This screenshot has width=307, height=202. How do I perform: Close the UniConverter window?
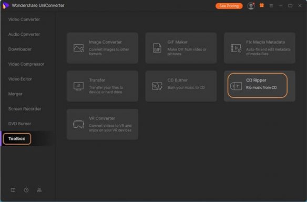(x=300, y=6)
